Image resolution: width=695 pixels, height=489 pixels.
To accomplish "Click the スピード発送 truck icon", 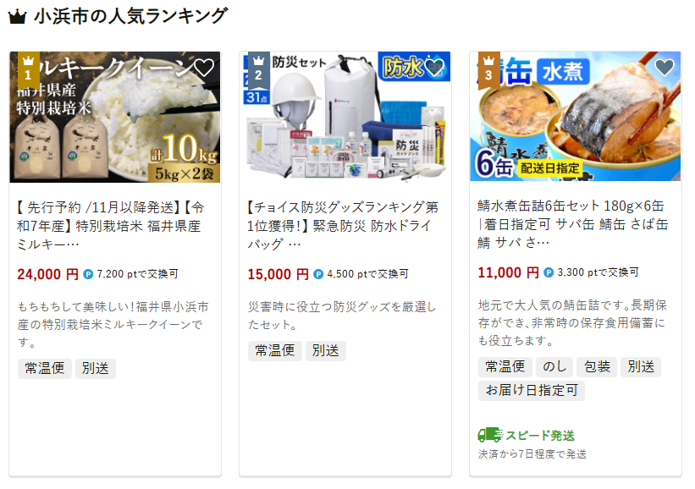I will 490,435.
